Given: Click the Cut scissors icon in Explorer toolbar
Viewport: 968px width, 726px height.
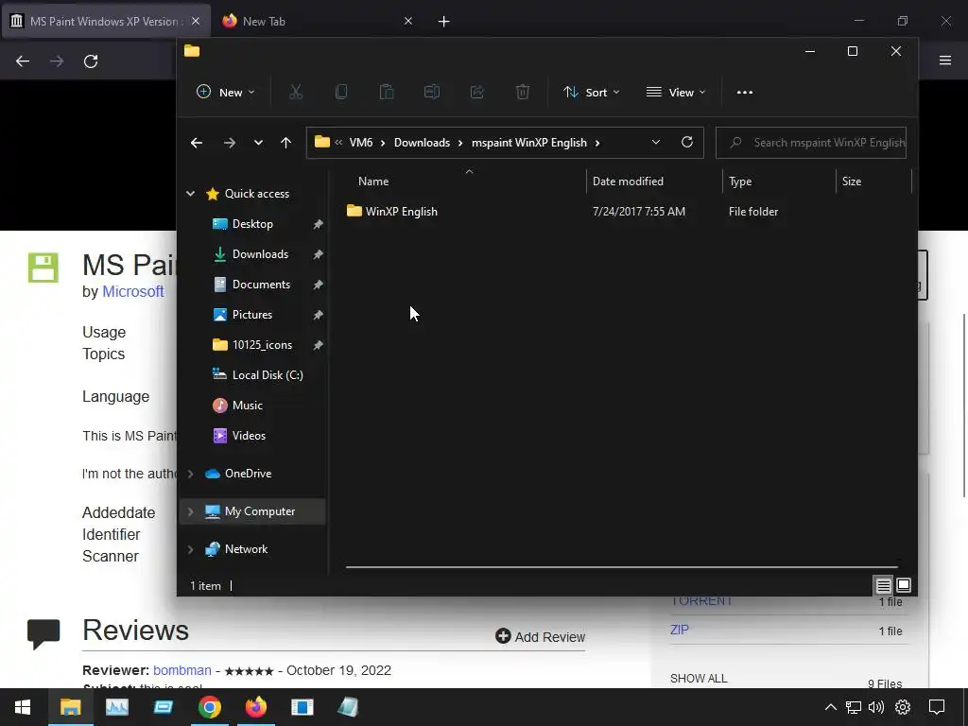Looking at the screenshot, I should (x=296, y=92).
